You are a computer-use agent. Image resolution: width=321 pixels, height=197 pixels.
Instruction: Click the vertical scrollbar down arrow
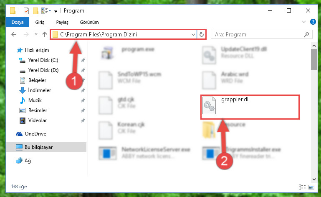point(314,179)
